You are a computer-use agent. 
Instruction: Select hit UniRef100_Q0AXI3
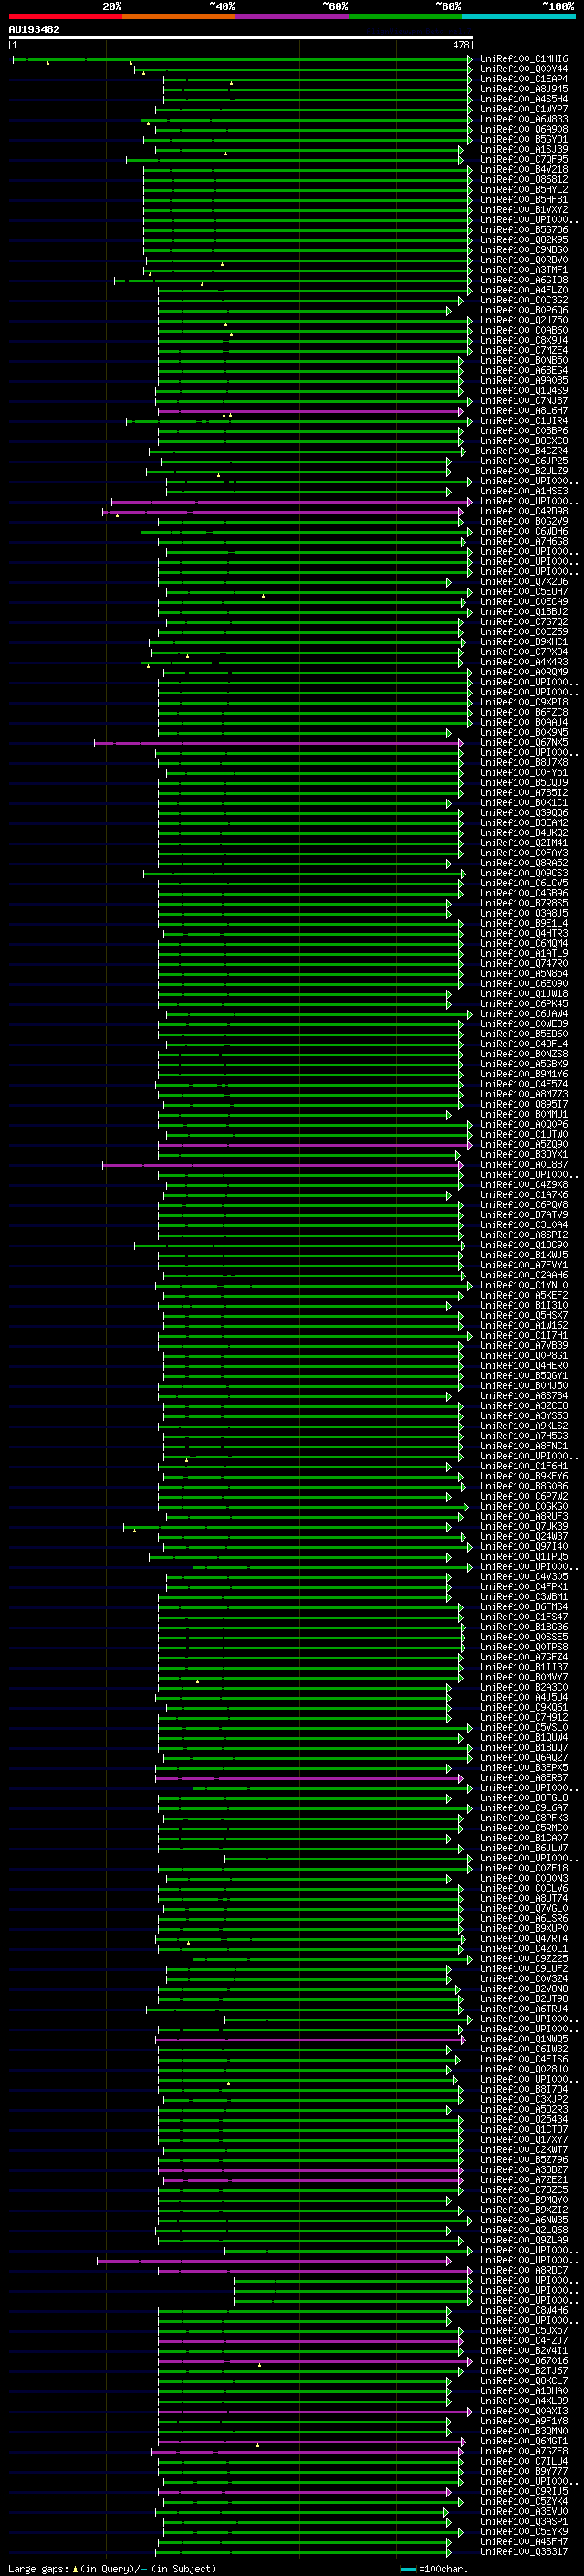(x=524, y=2411)
